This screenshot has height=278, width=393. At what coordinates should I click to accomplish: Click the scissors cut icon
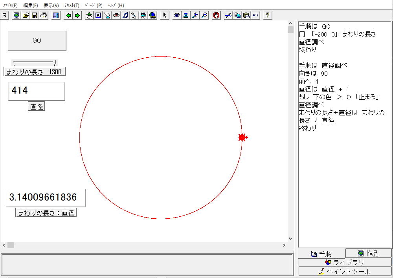click(228, 15)
